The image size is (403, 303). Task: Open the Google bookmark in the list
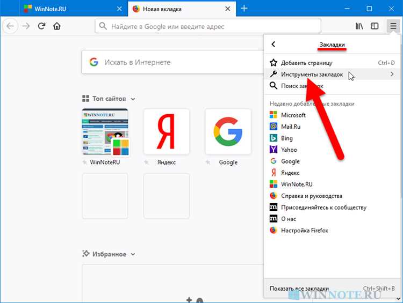pyautogui.click(x=332, y=161)
